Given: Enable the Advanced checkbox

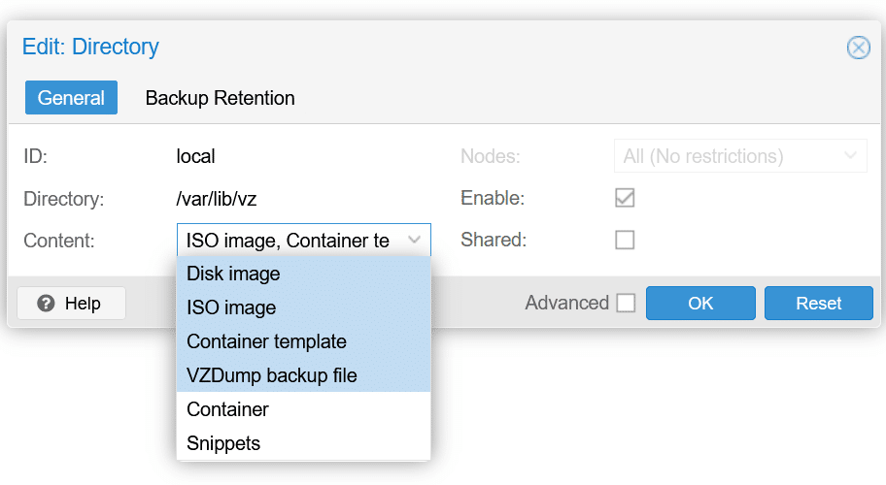Looking at the screenshot, I should point(626,303).
